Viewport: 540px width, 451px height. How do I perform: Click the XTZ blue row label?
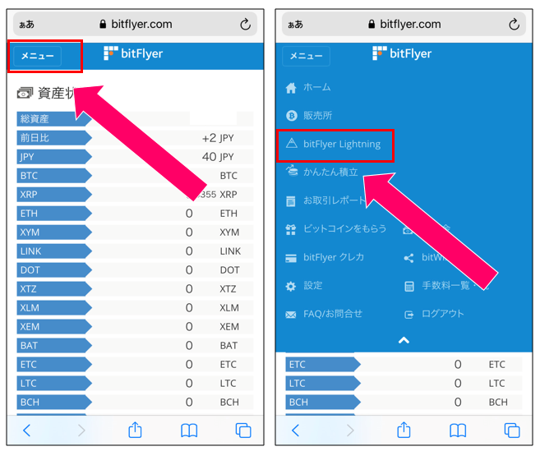[x=54, y=289]
